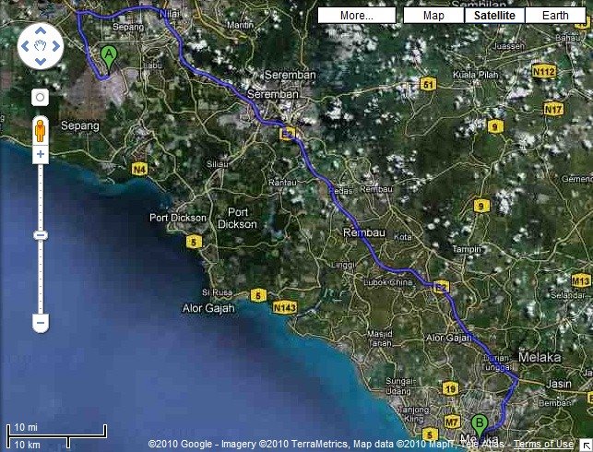Click the overview map expand corner arrow
593x452 pixels.
(586, 446)
